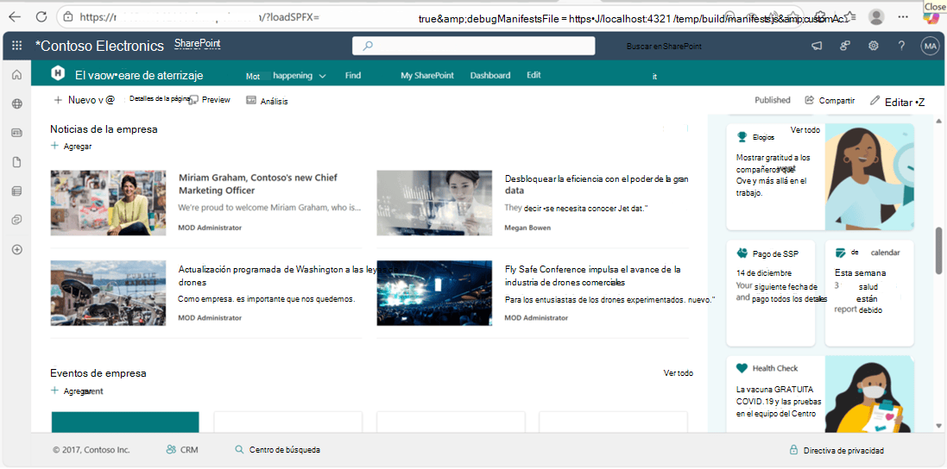The width and height of the screenshot is (947, 469).
Task: Open the news icon in left rail
Action: 17,134
